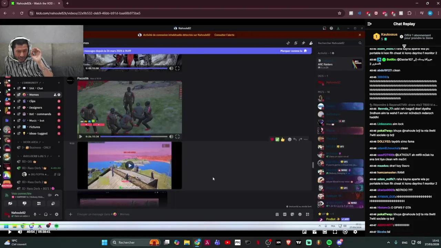This screenshot has height=248, width=441.
Task: Collapse the Chat Replay panel arrow icon
Action: [369, 24]
